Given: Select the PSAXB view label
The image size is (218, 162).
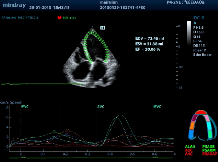Looking at the screenshot, I should pyautogui.click(x=209, y=146).
